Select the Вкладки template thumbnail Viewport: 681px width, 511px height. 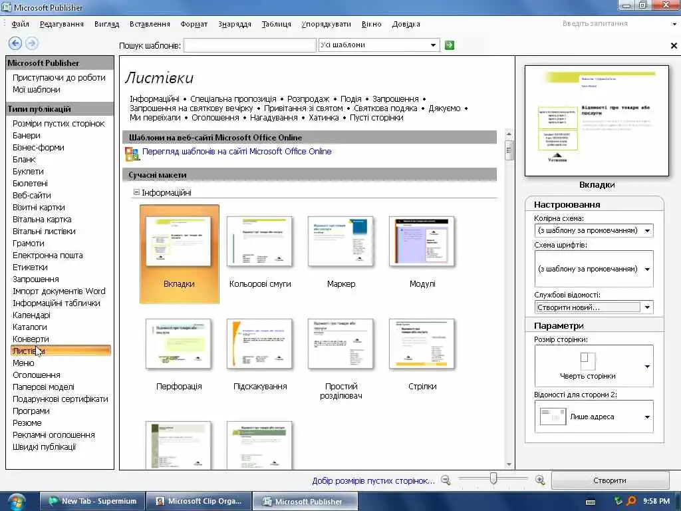179,254
